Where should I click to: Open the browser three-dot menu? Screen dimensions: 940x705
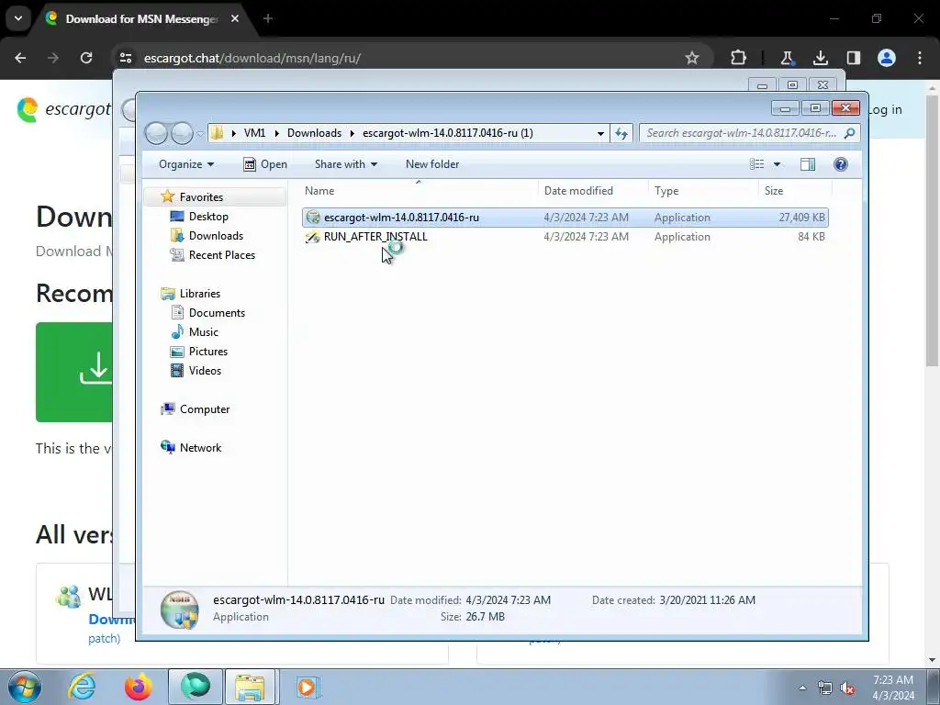pyautogui.click(x=920, y=58)
